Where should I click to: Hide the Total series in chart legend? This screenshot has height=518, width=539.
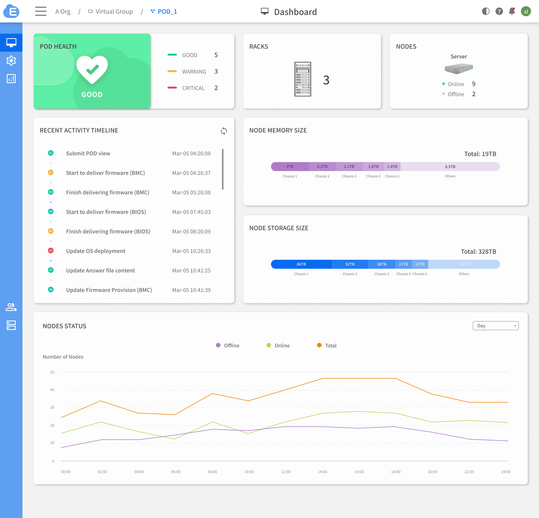pos(327,345)
